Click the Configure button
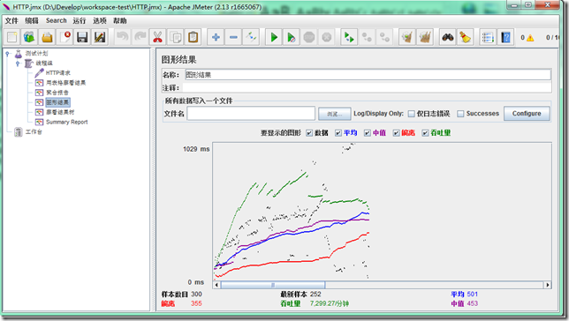569x321 pixels. pyautogui.click(x=527, y=114)
